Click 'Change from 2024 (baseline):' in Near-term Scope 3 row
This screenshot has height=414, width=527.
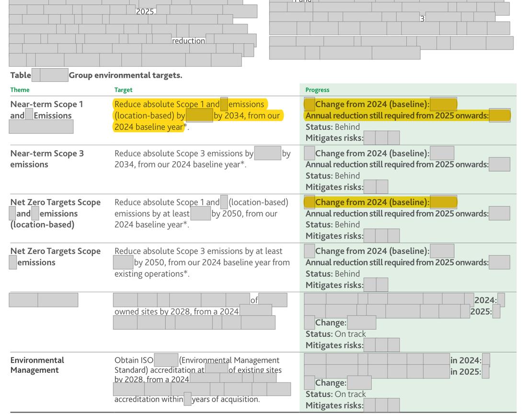(x=372, y=154)
